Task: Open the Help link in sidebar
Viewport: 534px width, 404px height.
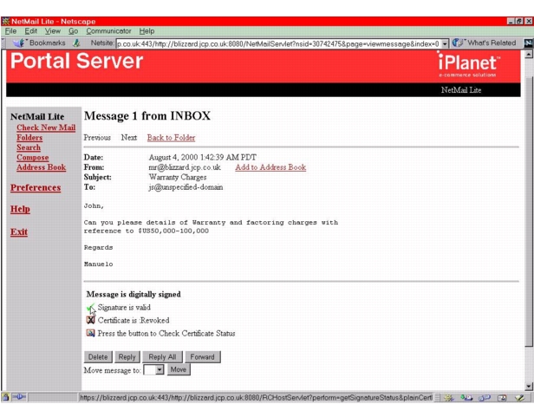Action: click(x=20, y=209)
